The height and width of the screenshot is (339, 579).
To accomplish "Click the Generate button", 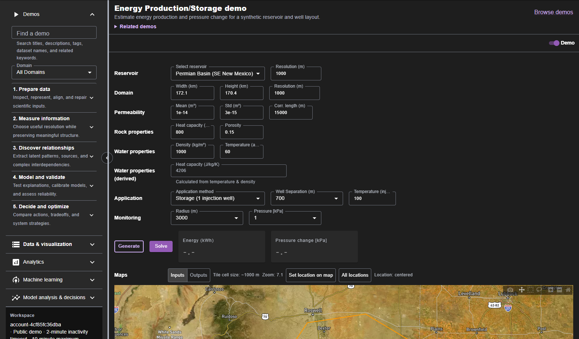I will (x=129, y=246).
